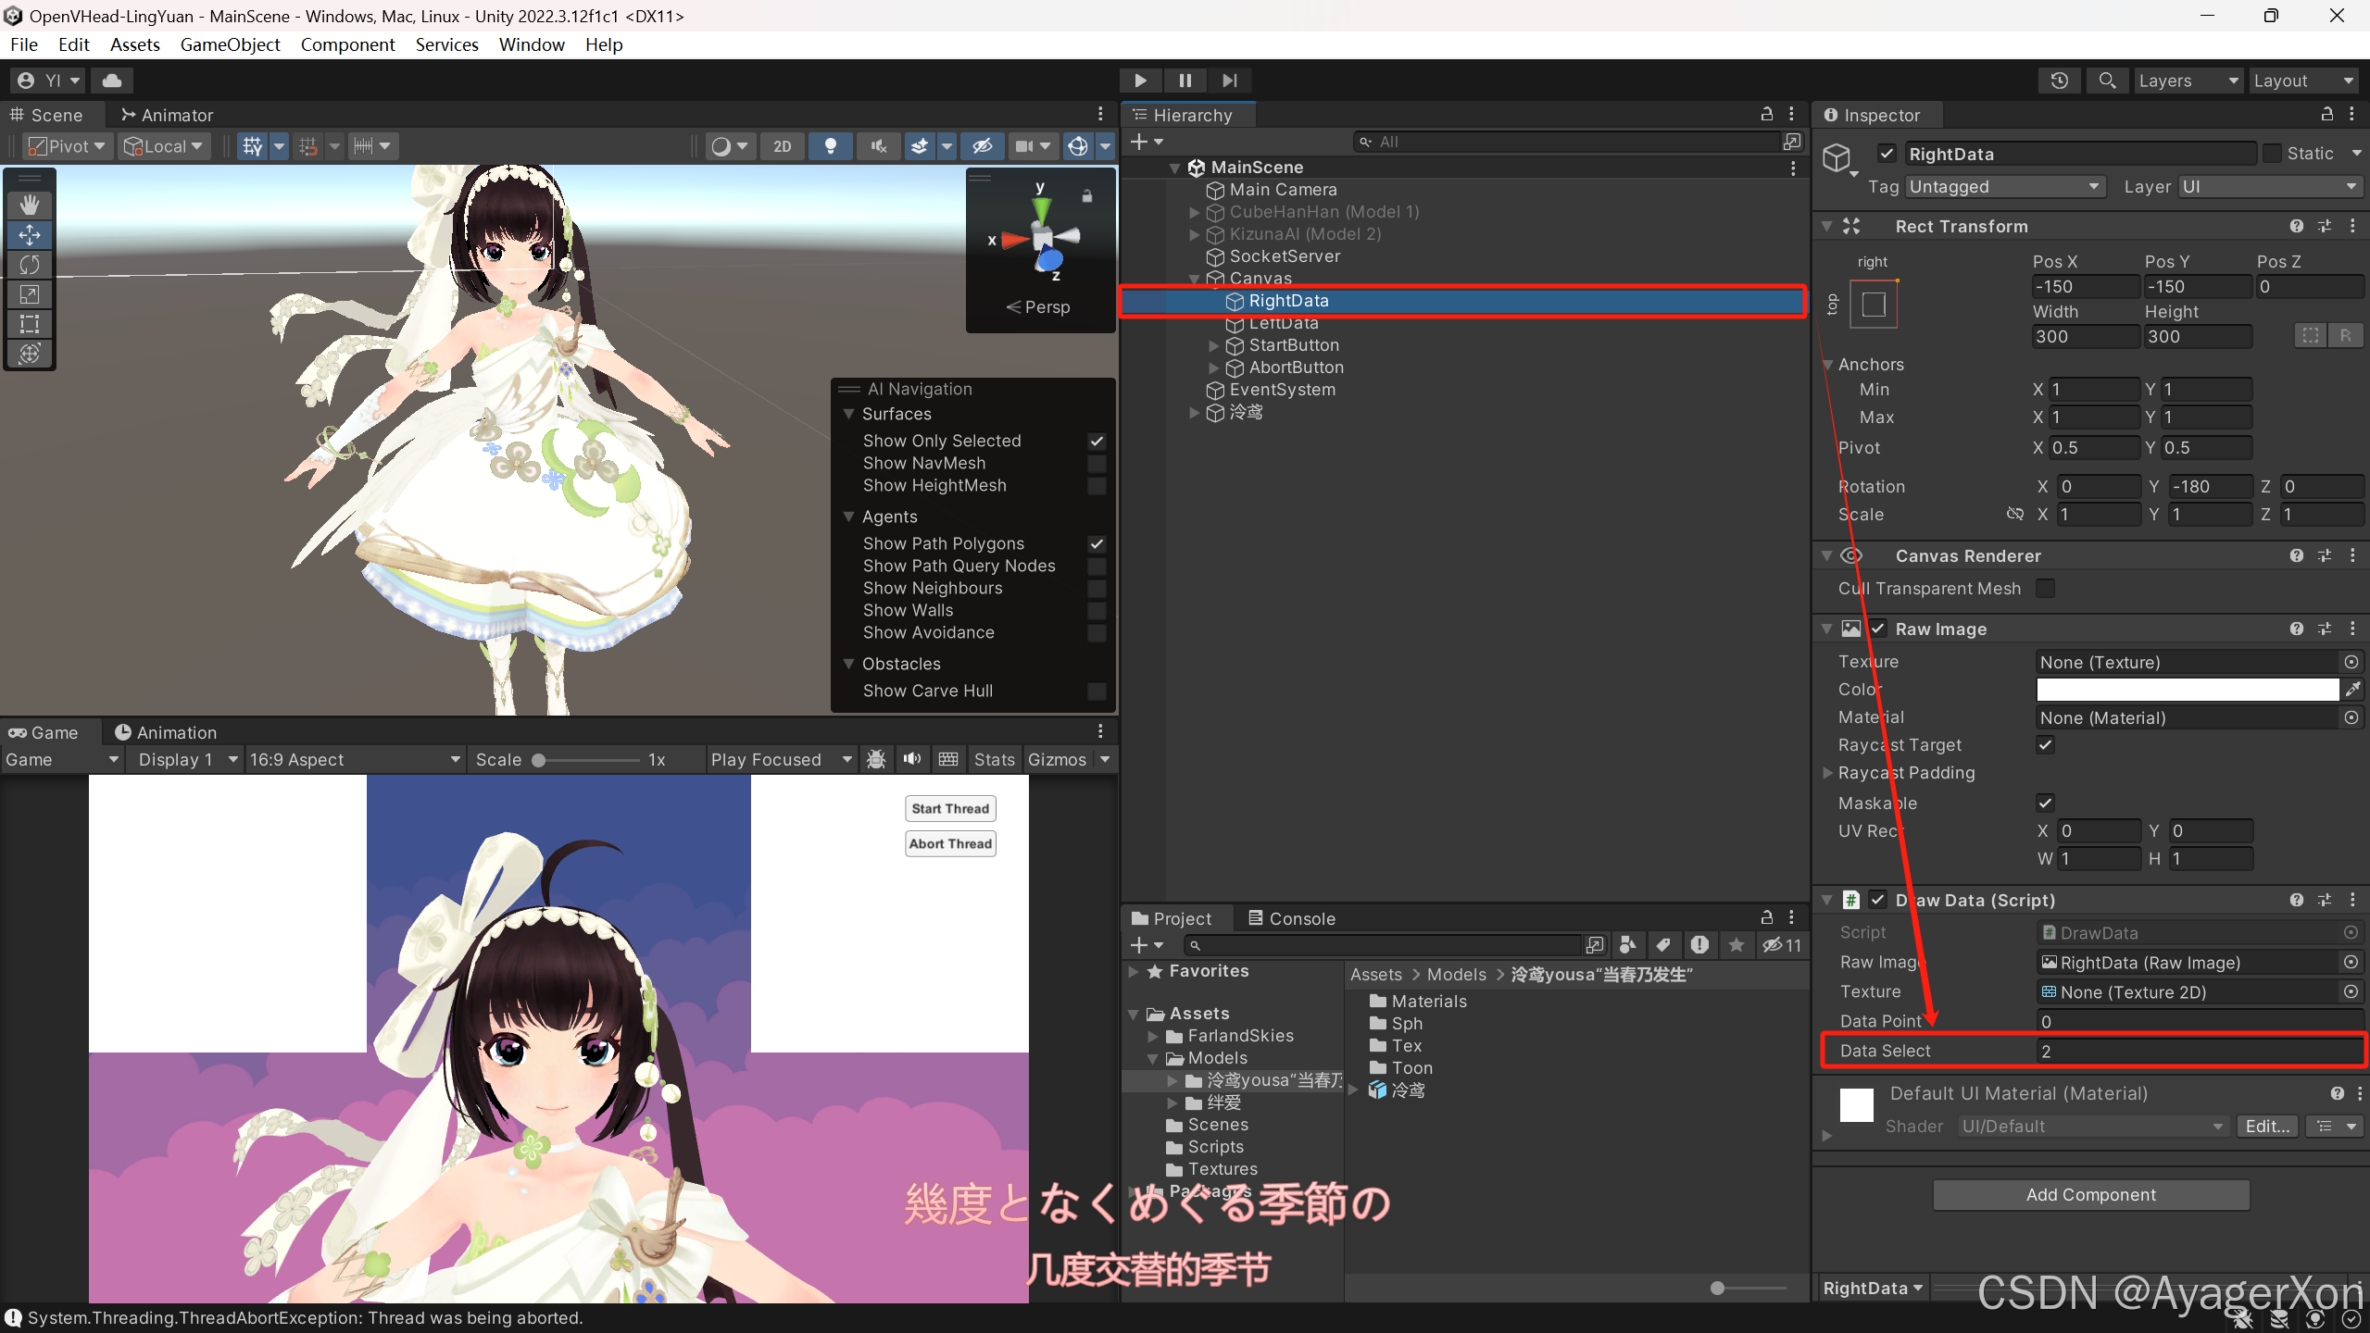The width and height of the screenshot is (2370, 1333).
Task: Open the 16:9 Aspect dropdown
Action: click(355, 760)
